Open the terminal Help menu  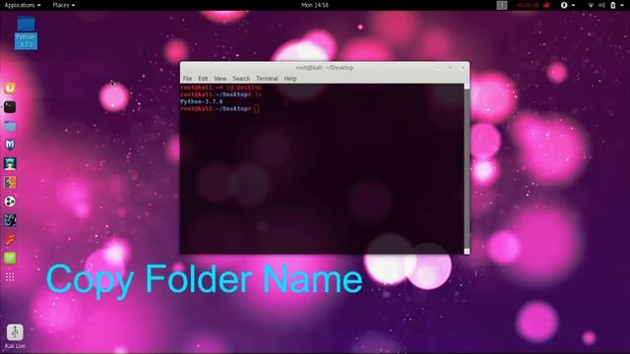click(x=290, y=79)
